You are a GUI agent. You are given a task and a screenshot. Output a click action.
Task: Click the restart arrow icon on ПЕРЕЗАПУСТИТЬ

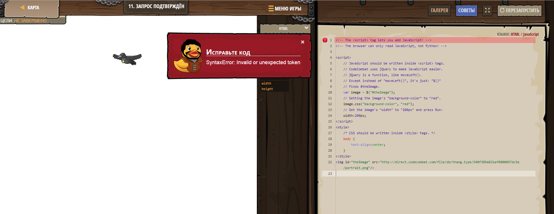502,10
